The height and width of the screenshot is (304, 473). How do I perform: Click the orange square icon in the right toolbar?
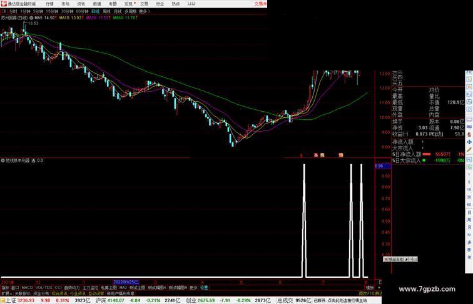tap(469, 87)
